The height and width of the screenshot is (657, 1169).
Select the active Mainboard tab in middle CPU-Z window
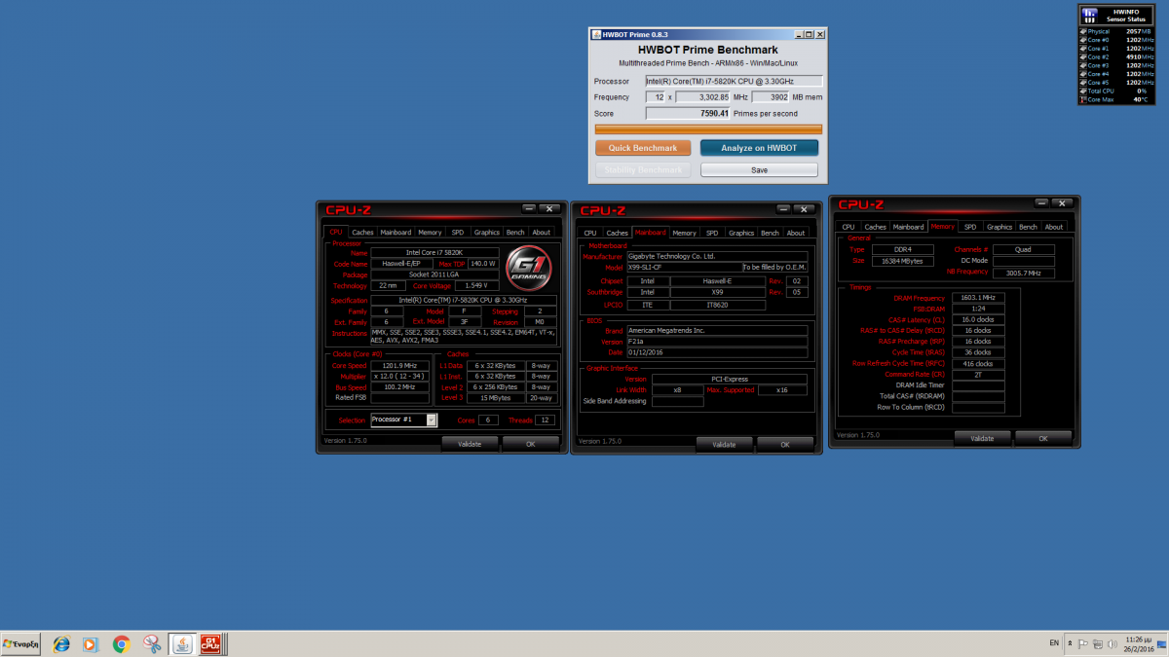650,233
